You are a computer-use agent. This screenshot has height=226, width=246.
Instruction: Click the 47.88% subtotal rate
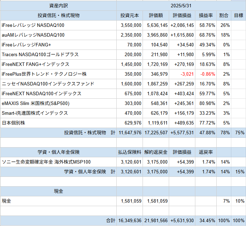[206, 133]
